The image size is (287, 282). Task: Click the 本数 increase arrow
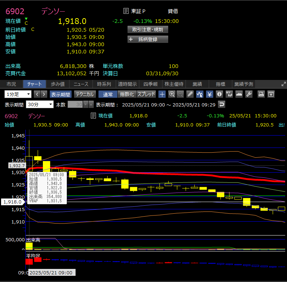(91, 105)
